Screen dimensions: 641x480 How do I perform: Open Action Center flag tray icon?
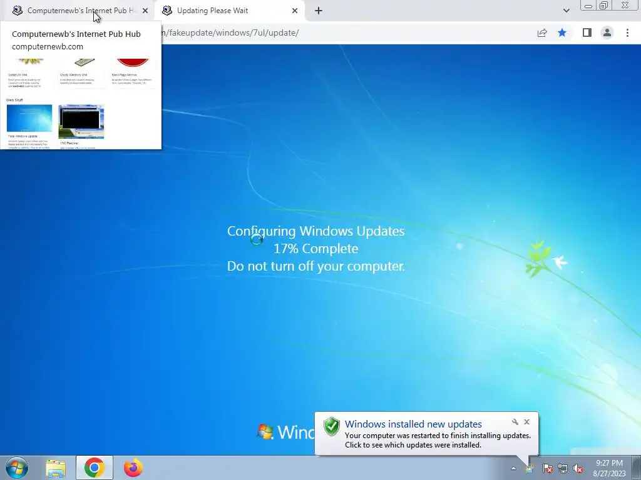(547, 468)
